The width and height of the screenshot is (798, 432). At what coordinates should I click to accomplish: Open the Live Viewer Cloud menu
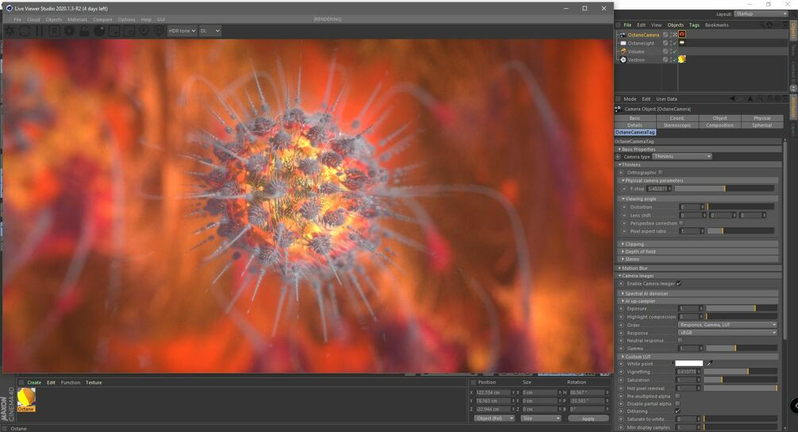coord(33,19)
